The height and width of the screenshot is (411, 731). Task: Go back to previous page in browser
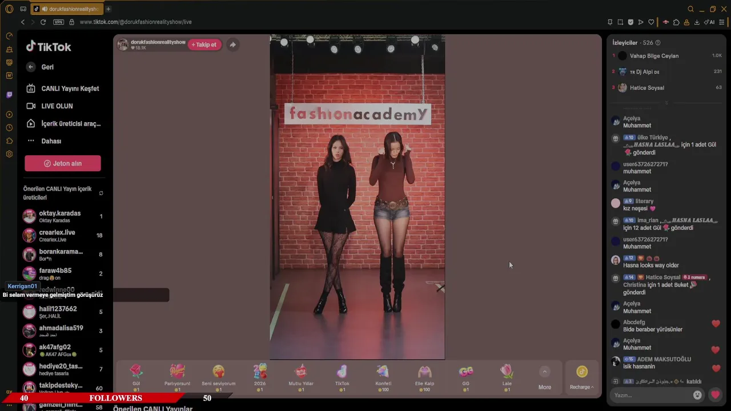pyautogui.click(x=23, y=22)
